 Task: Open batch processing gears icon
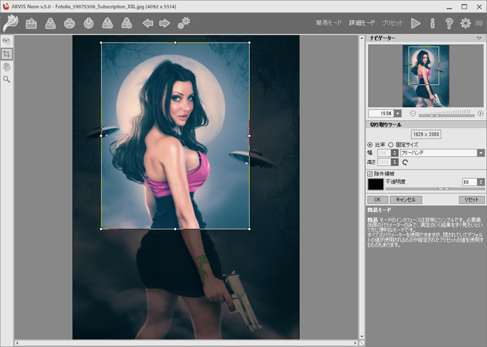pyautogui.click(x=184, y=23)
